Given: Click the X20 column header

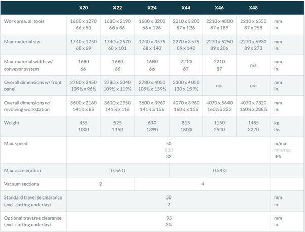Looking at the screenshot, I should (x=83, y=8).
